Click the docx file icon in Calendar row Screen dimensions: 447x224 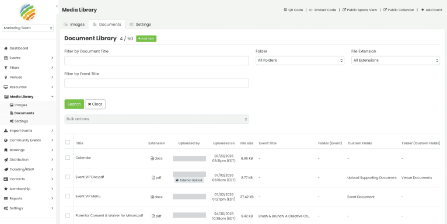pos(152,159)
